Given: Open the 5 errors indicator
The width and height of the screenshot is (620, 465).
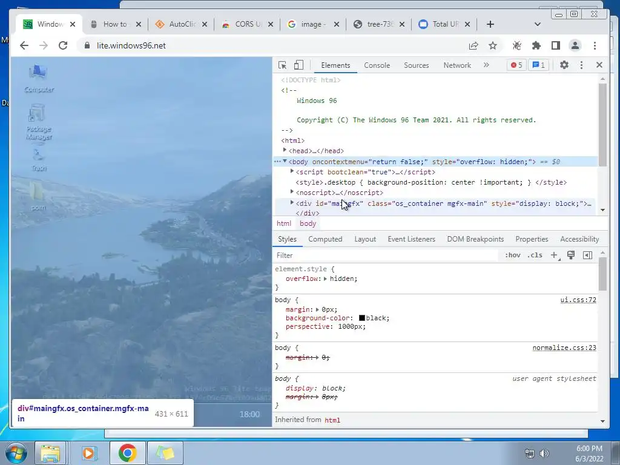Looking at the screenshot, I should (516, 65).
